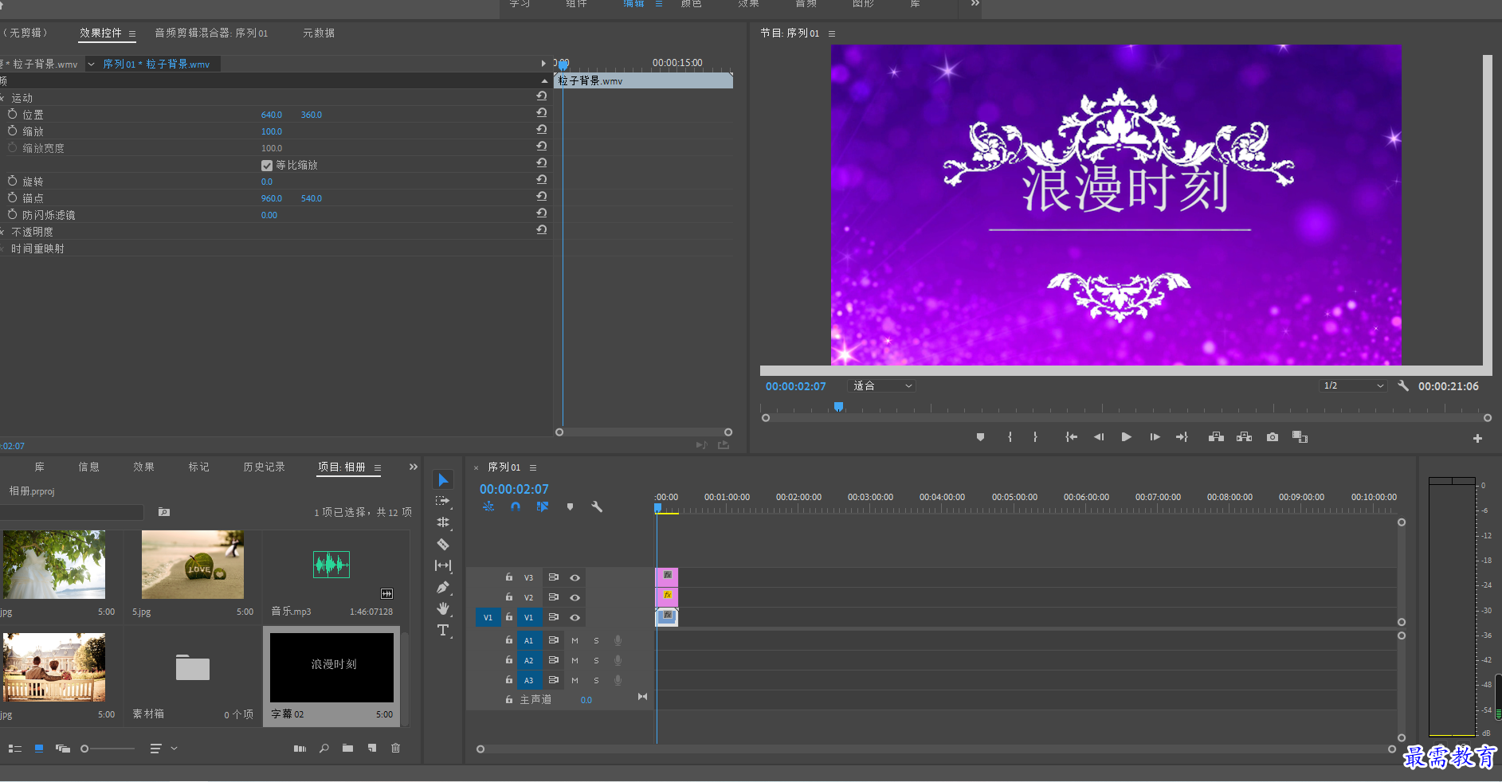Image resolution: width=1502 pixels, height=782 pixels.
Task: Step back one frame
Action: click(x=1099, y=437)
